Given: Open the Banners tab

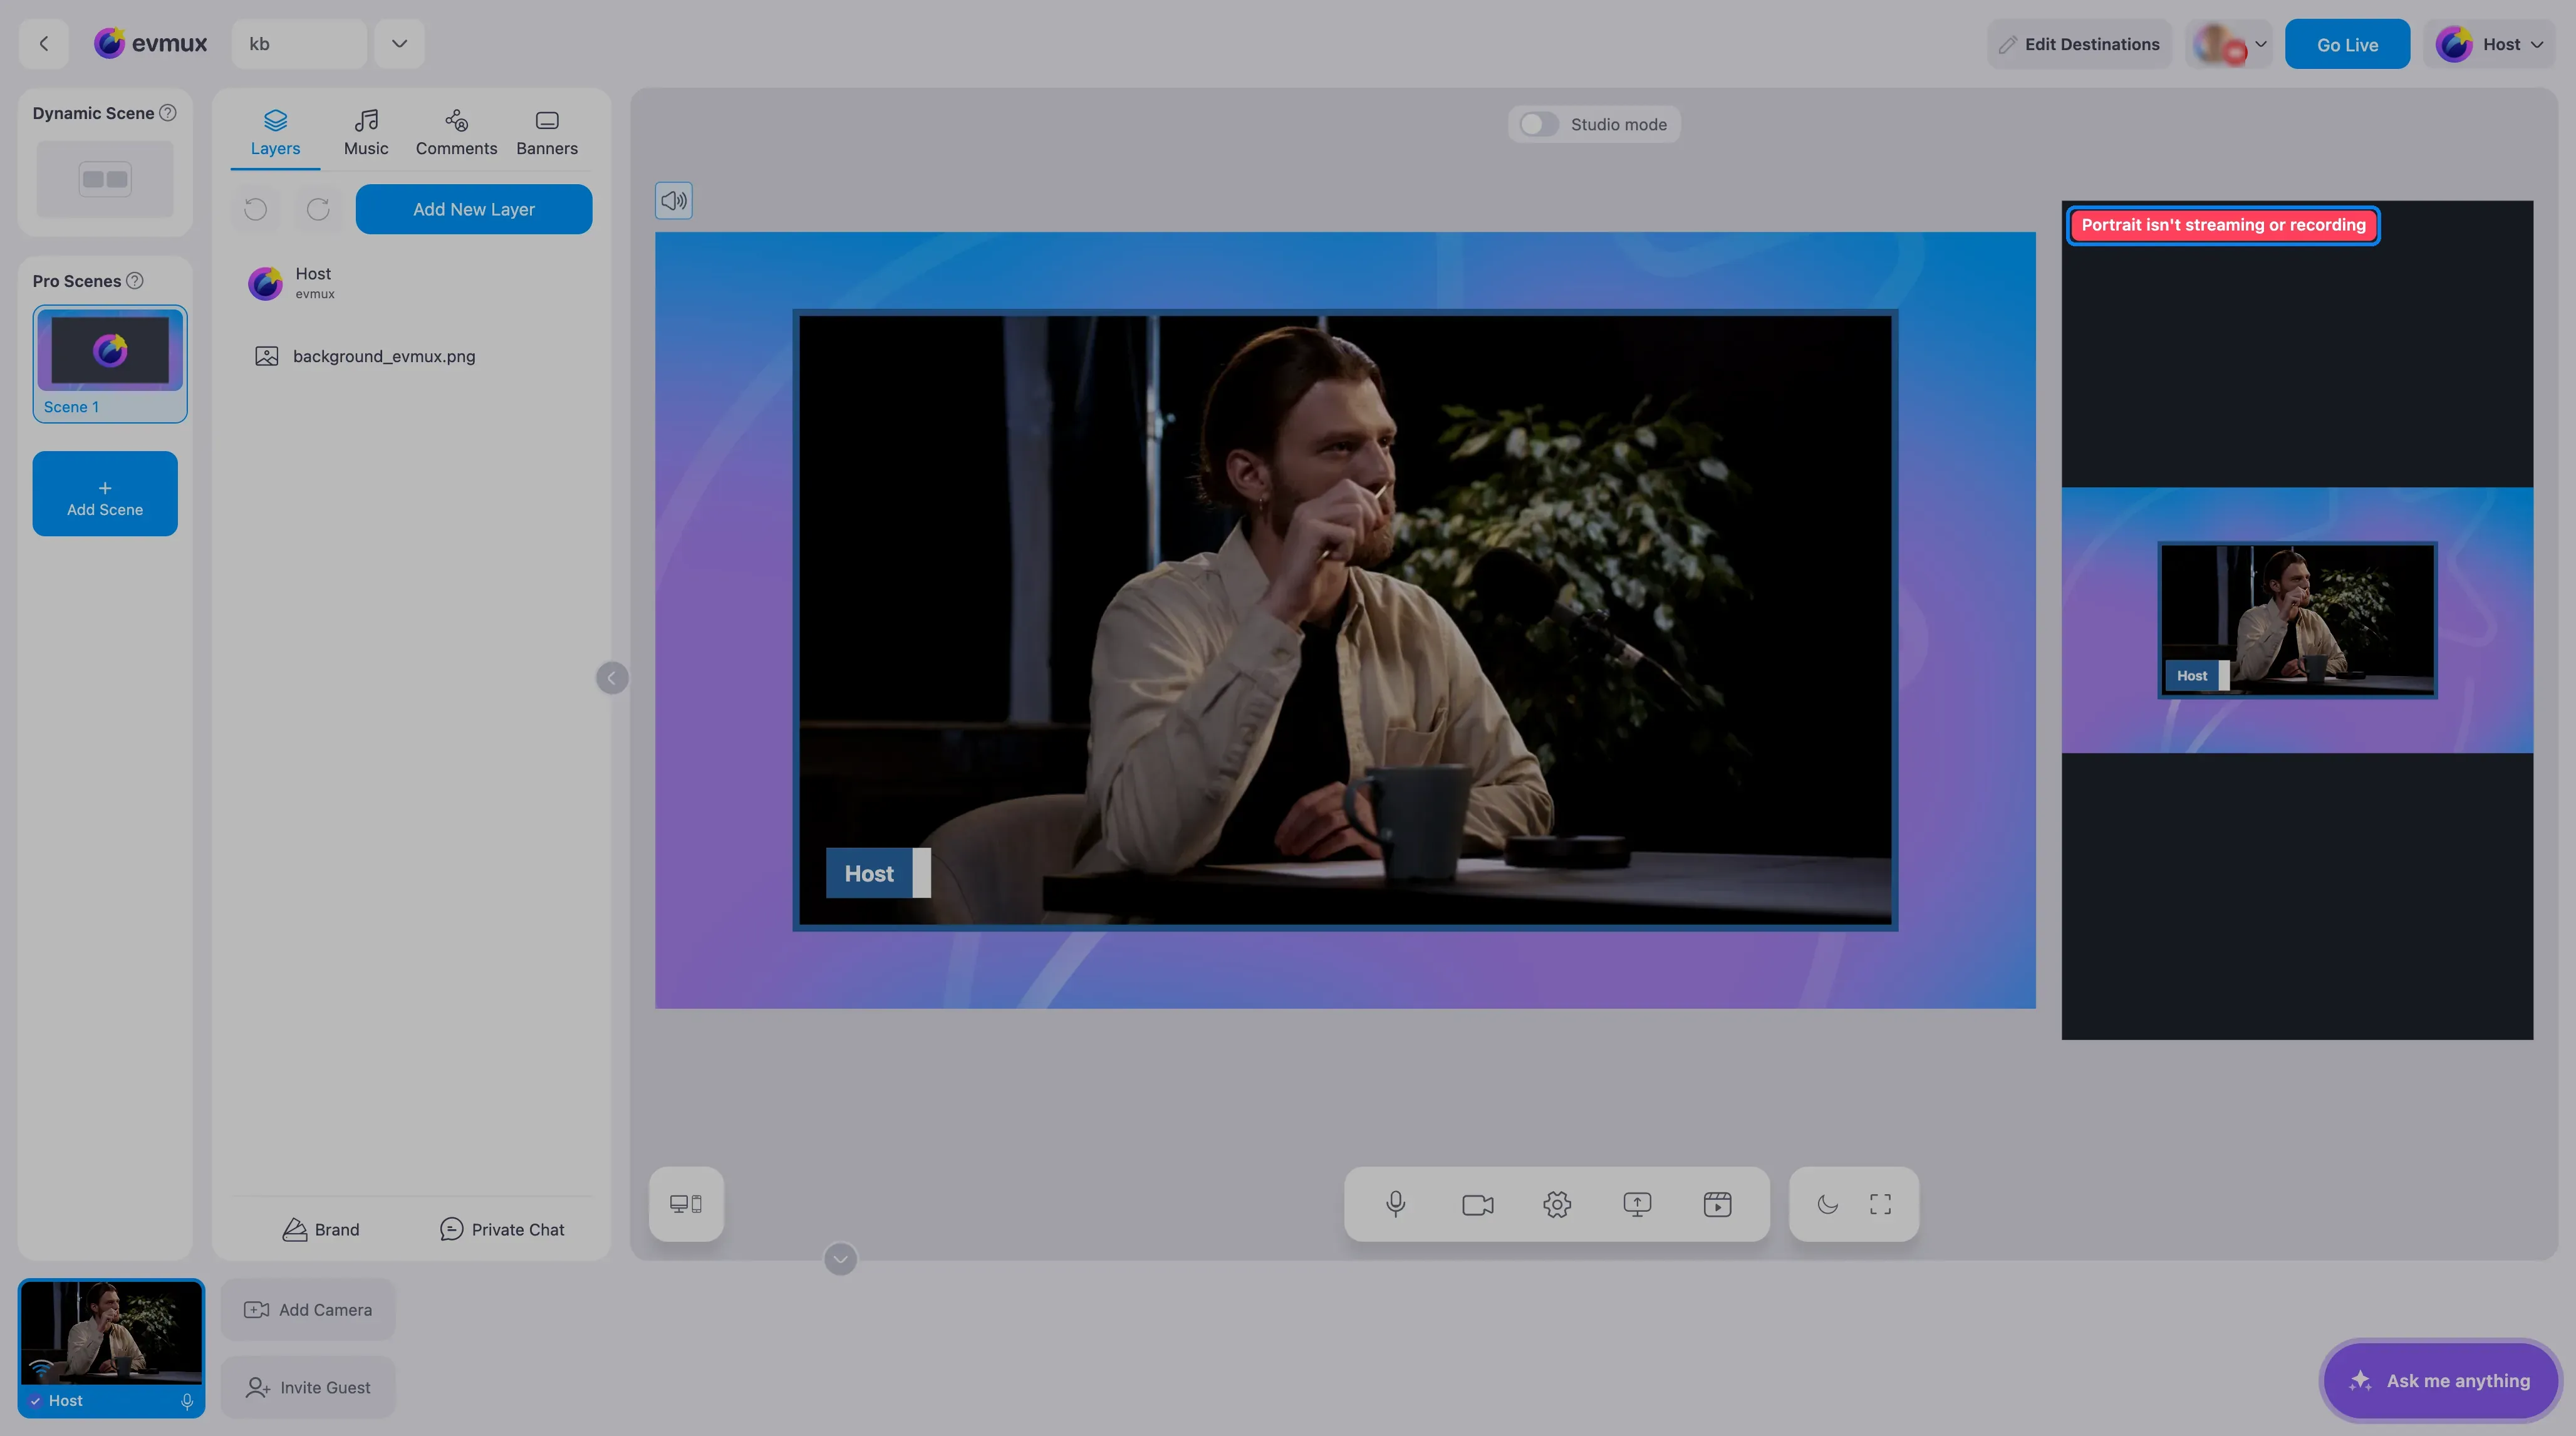Looking at the screenshot, I should (547, 133).
